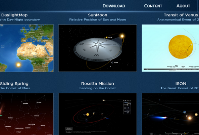Click 'Landing on the Comet' subtitle

pos(97,88)
